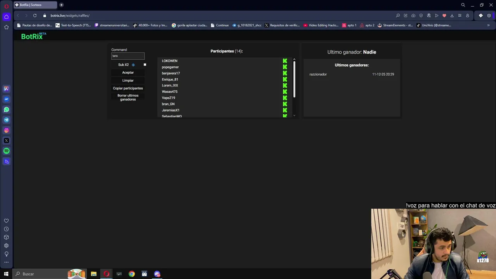Open Aria AI in the sidebar
Viewport: 496px width, 279px height.
click(6, 89)
